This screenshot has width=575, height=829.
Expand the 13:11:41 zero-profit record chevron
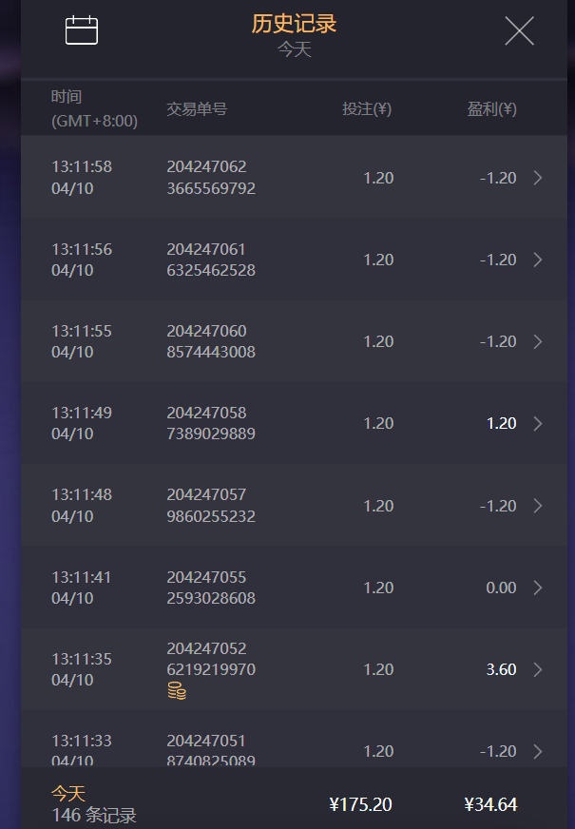click(538, 588)
